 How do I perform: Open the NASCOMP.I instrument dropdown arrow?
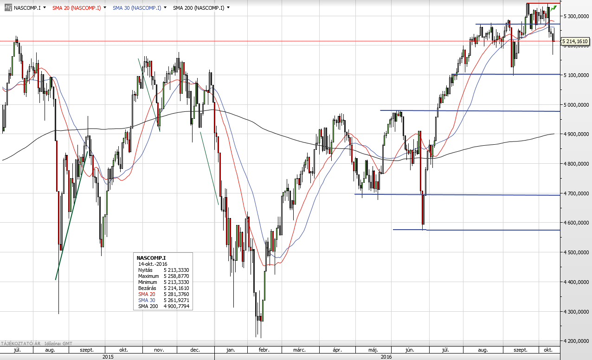(x=44, y=8)
